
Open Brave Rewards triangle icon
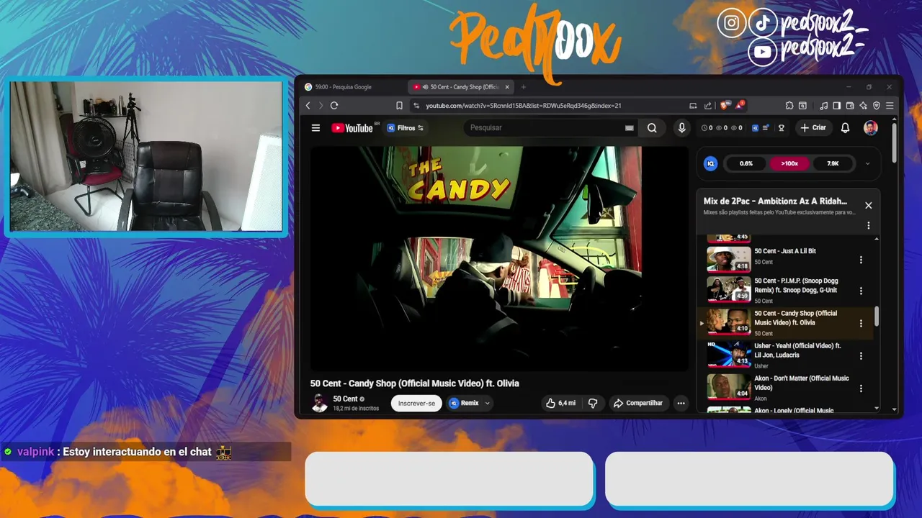tap(740, 105)
